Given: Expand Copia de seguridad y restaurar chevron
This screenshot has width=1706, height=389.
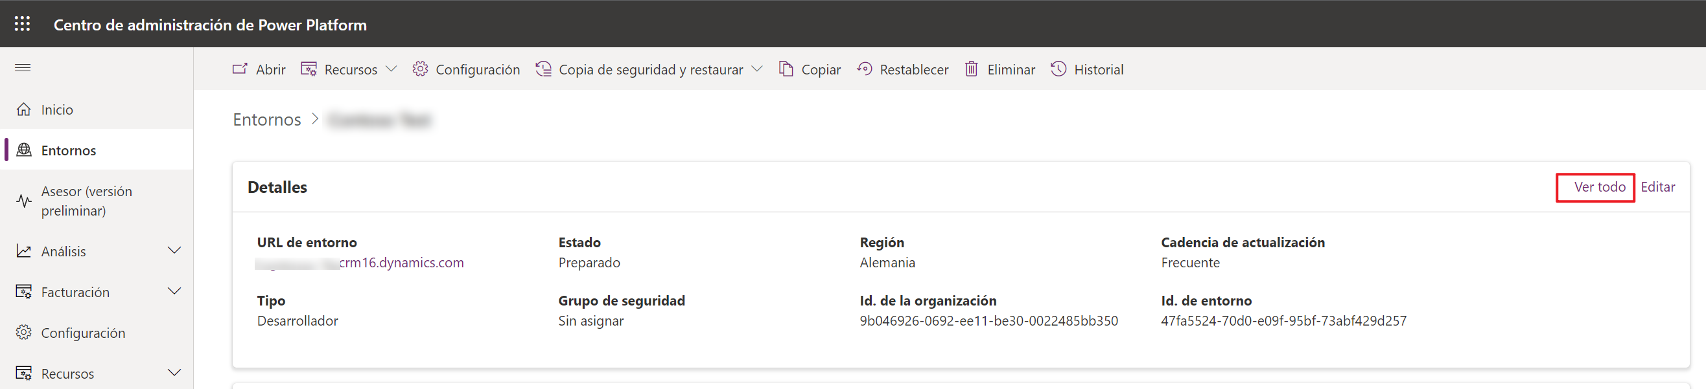Looking at the screenshot, I should [758, 69].
